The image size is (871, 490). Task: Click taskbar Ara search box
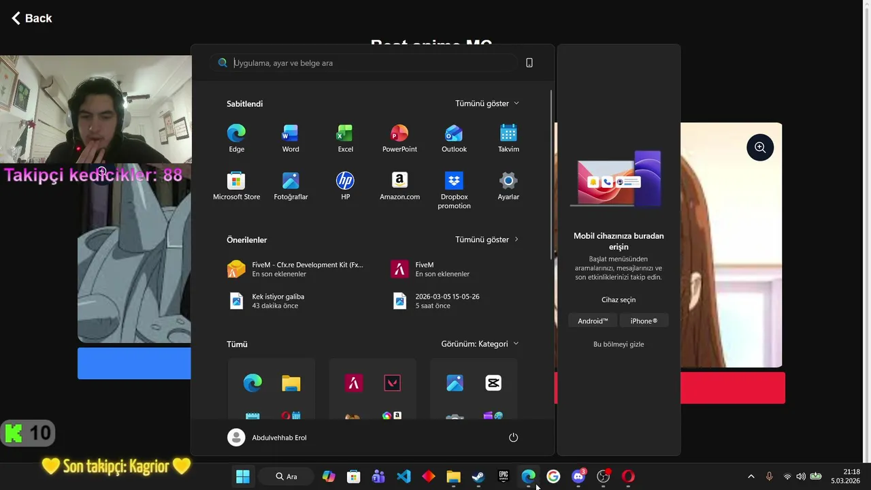pos(286,476)
